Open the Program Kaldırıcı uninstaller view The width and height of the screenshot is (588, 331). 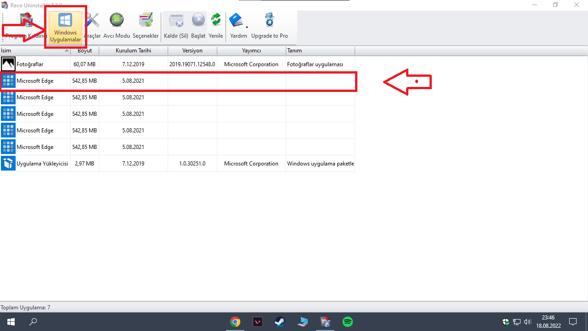pos(26,27)
